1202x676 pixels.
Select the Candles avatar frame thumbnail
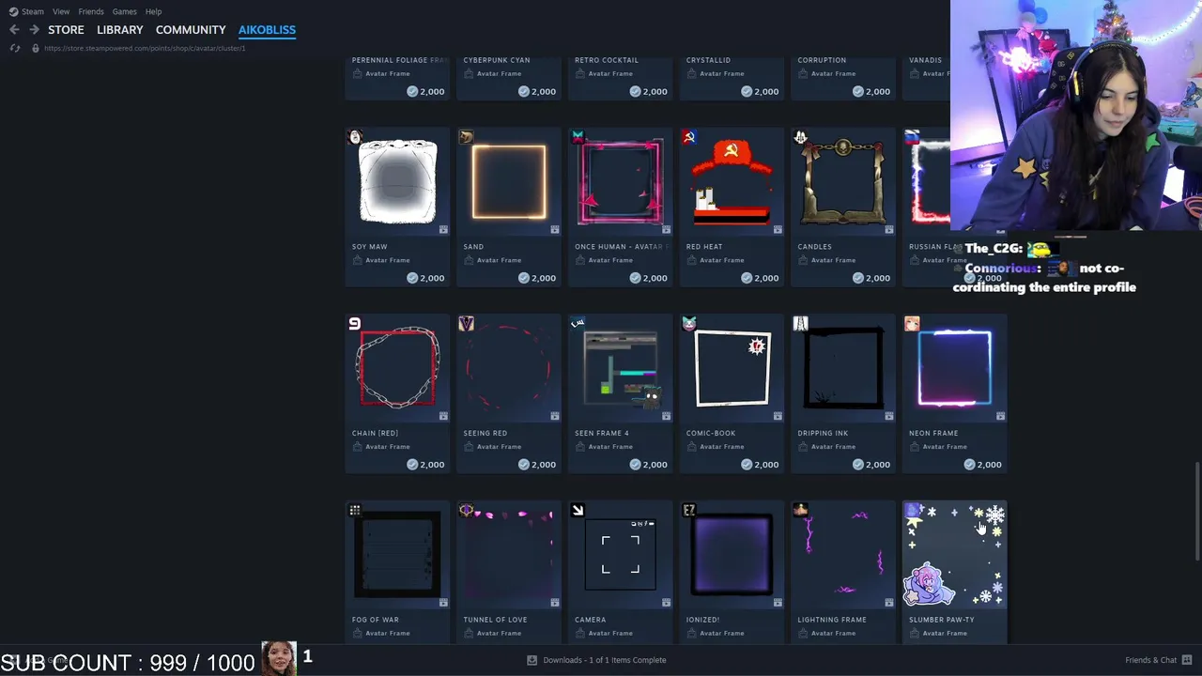click(842, 182)
